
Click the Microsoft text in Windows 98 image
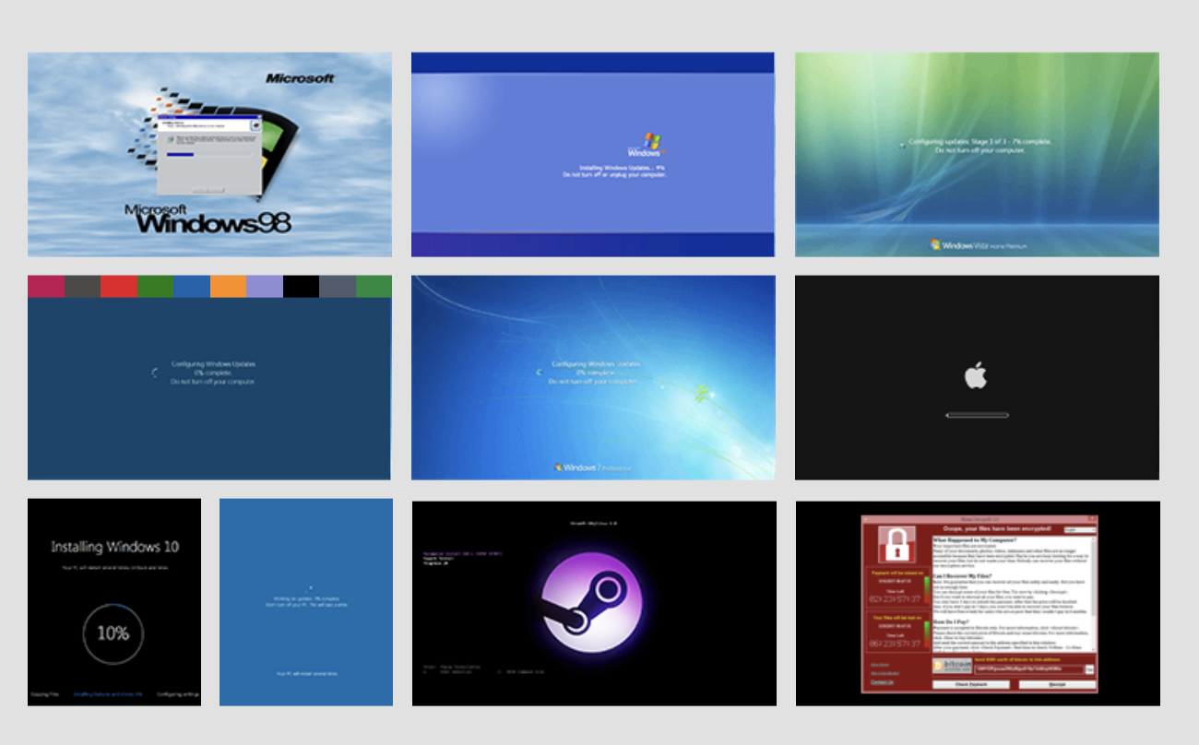coord(301,78)
